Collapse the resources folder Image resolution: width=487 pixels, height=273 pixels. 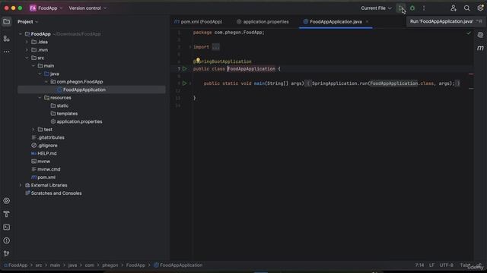pos(40,98)
